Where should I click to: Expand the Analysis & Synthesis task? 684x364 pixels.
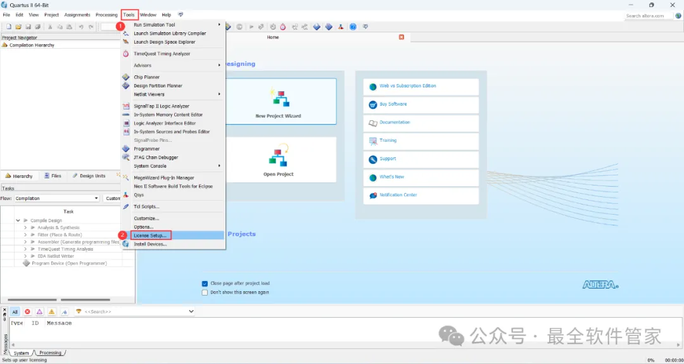coord(26,227)
